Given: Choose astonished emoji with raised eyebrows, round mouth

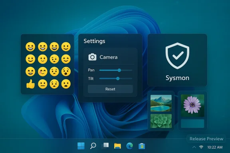Looking at the screenshot, I should click(66, 72).
